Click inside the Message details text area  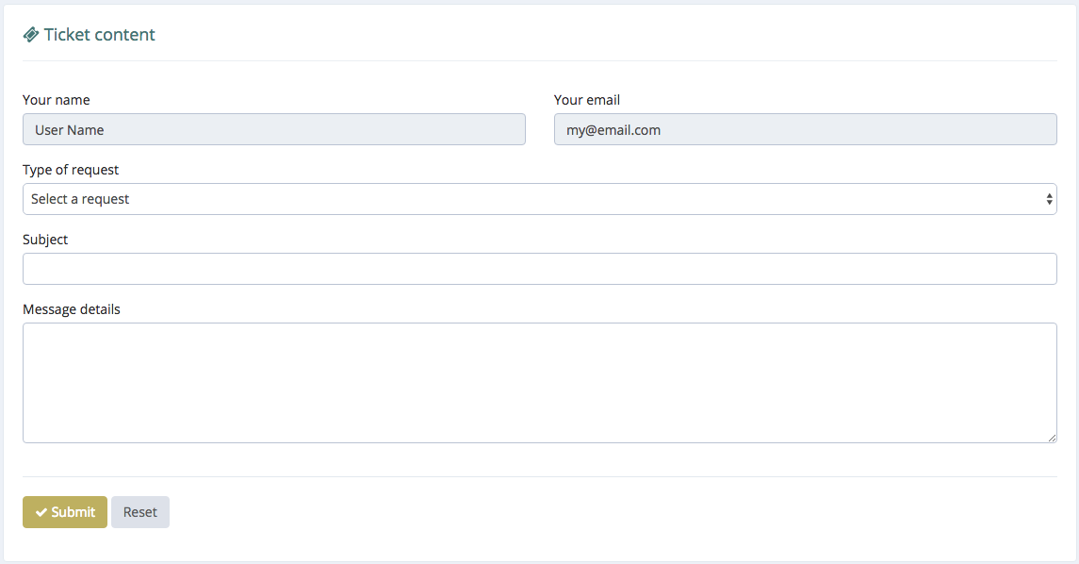[539, 383]
